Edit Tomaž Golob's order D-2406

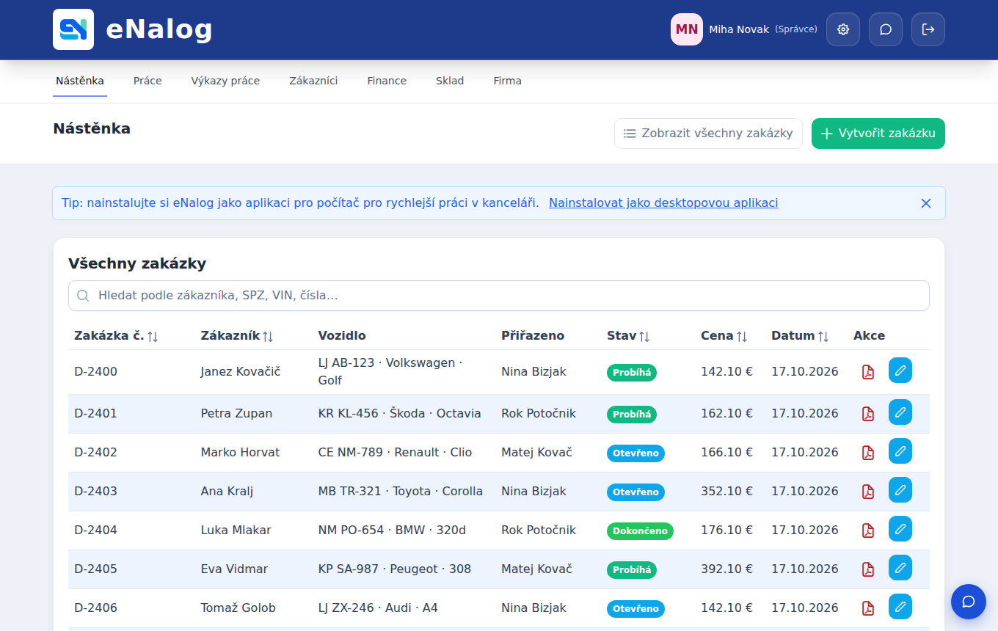[x=900, y=607]
